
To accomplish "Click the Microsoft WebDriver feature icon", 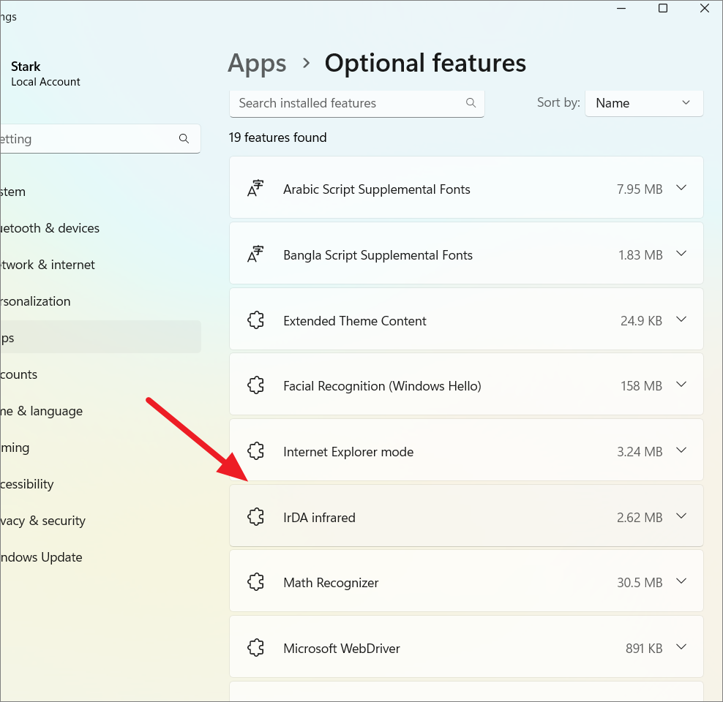I will pos(255,648).
